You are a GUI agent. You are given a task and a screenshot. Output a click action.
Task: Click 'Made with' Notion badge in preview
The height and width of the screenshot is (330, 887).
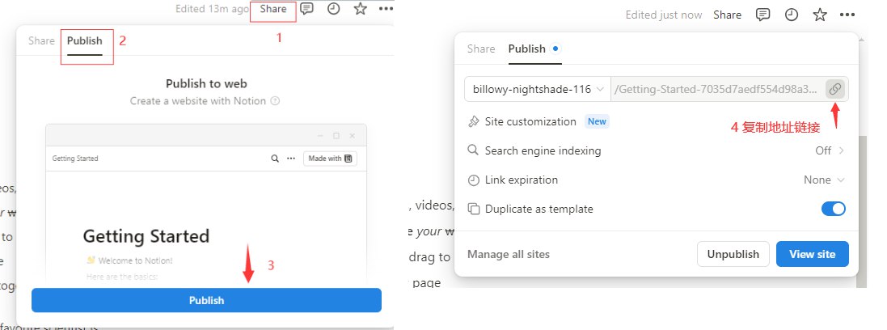click(x=330, y=159)
